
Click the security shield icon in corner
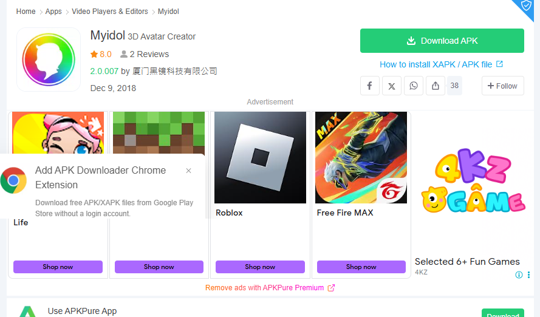point(526,6)
